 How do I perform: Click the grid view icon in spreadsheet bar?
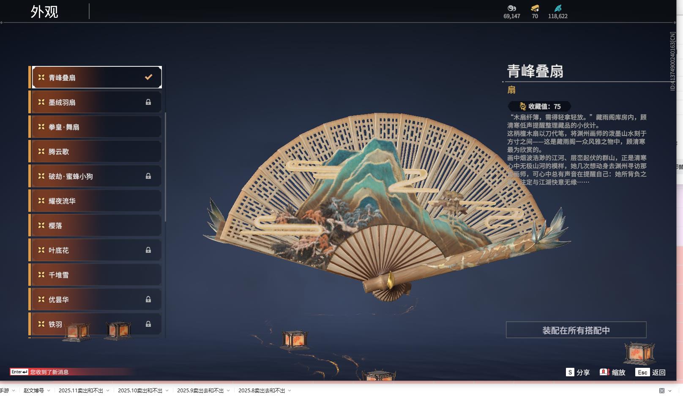[x=662, y=391]
